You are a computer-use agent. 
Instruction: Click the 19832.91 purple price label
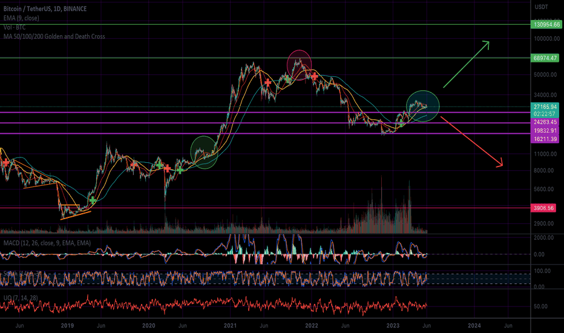[x=545, y=131]
